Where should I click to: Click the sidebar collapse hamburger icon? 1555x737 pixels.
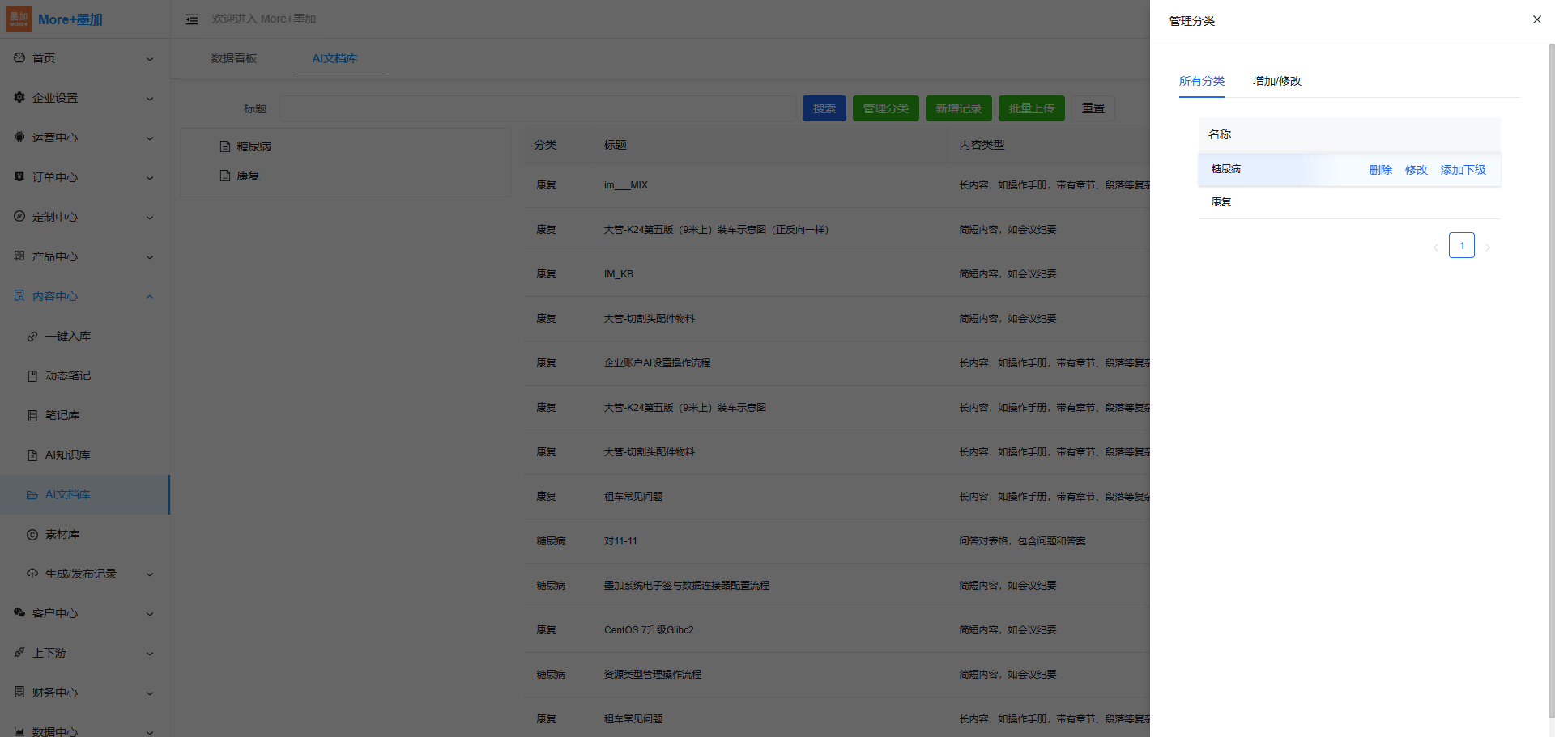coord(192,19)
